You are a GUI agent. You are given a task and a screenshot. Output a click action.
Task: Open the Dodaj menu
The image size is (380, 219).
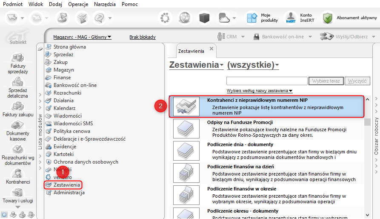[55, 4]
